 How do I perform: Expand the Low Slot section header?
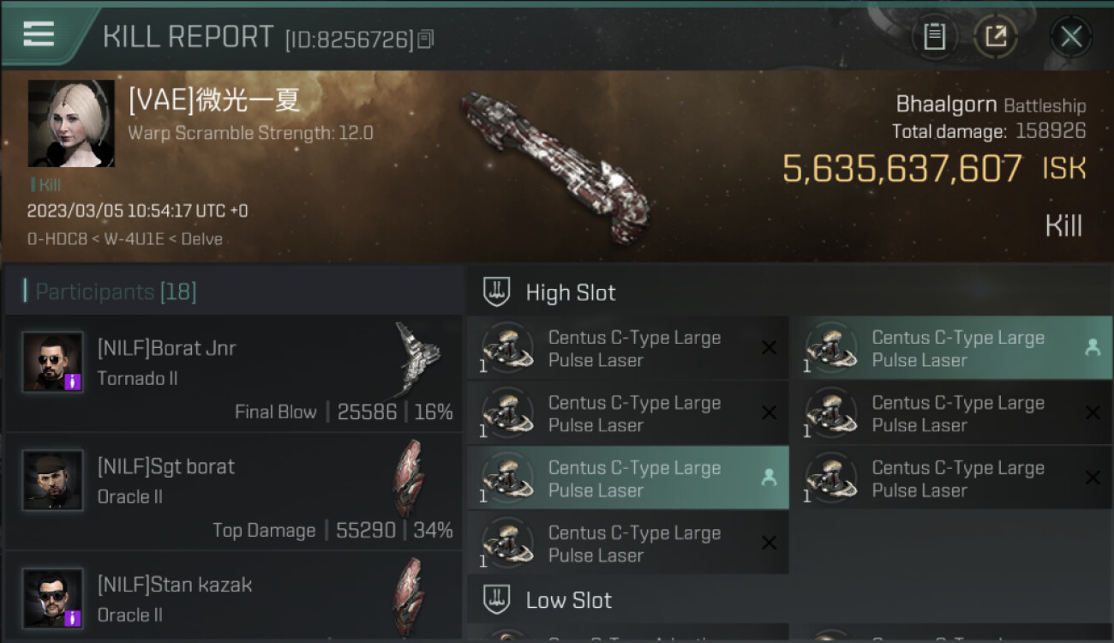click(x=568, y=600)
